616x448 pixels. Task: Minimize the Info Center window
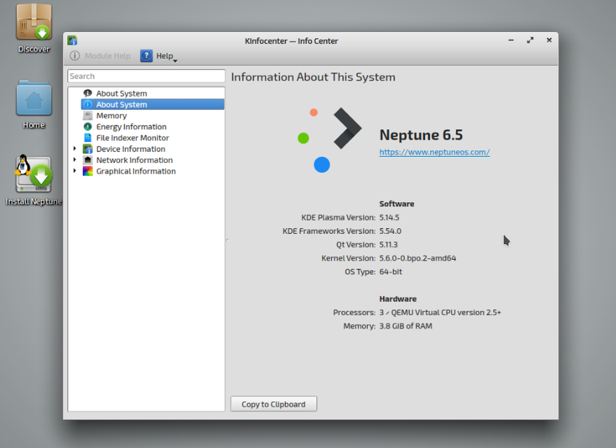(511, 41)
